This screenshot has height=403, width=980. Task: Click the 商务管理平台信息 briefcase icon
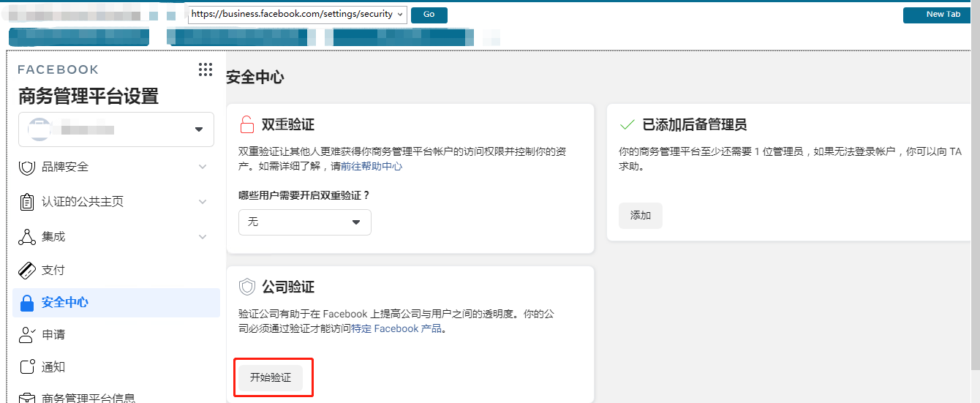(27, 399)
